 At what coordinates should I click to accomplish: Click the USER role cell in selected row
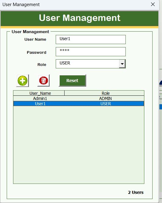click(106, 104)
